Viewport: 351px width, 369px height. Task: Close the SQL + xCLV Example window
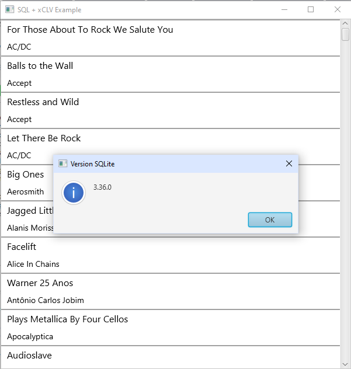[337, 9]
